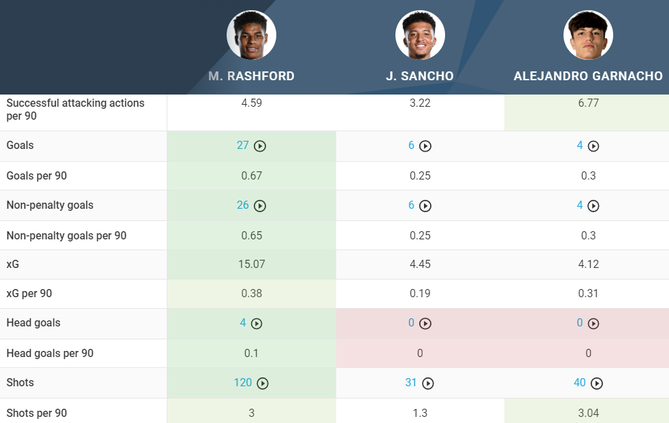Play Rashford's non-penalty goals clips

click(x=259, y=205)
